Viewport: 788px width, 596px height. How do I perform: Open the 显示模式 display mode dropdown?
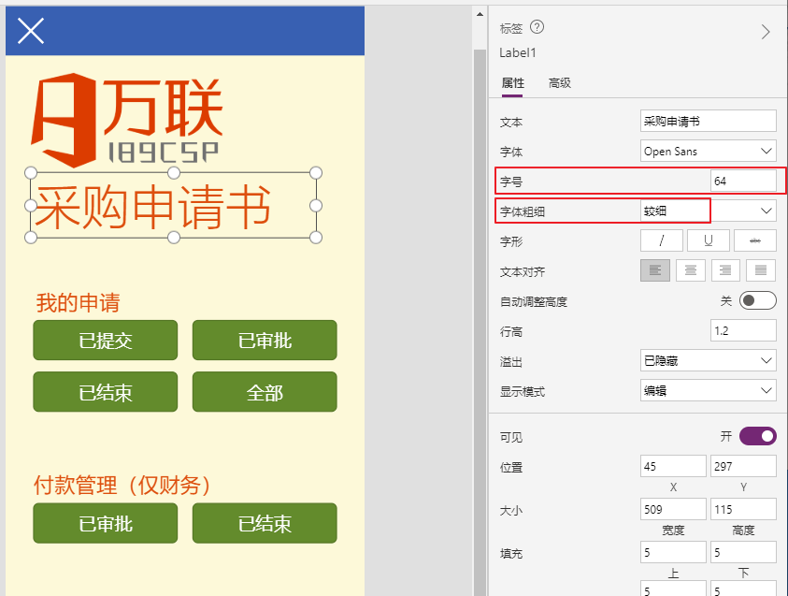[709, 391]
